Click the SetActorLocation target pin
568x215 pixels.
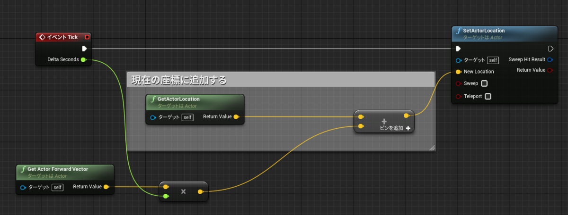click(459, 60)
